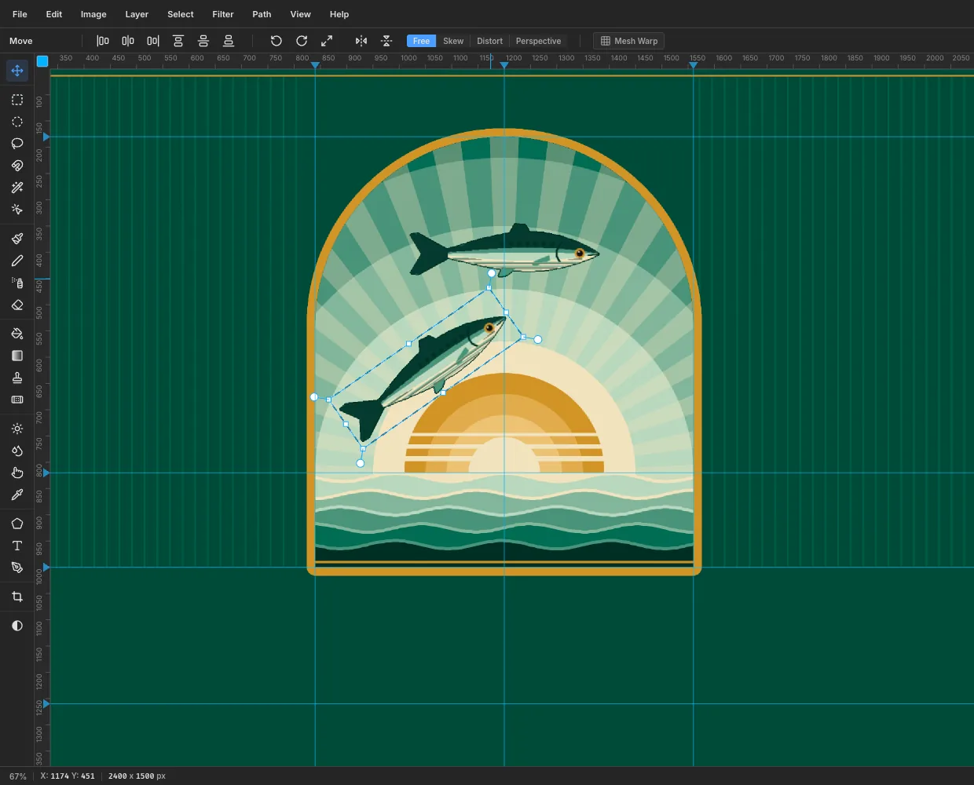Select the Patch/healing bandage tool
Image resolution: width=974 pixels, height=785 pixels.
click(x=17, y=400)
